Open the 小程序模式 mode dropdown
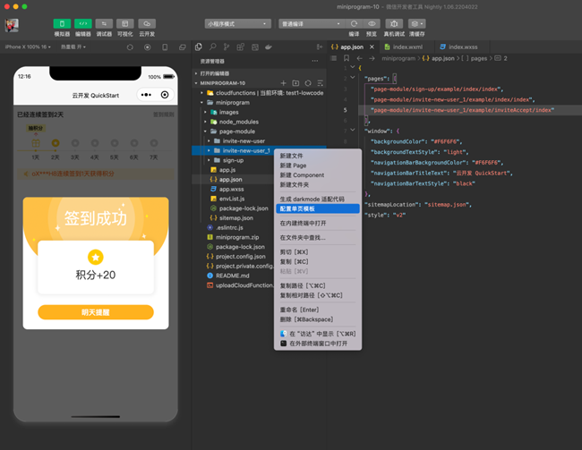Screen dimensions: 582x450 (237, 23)
